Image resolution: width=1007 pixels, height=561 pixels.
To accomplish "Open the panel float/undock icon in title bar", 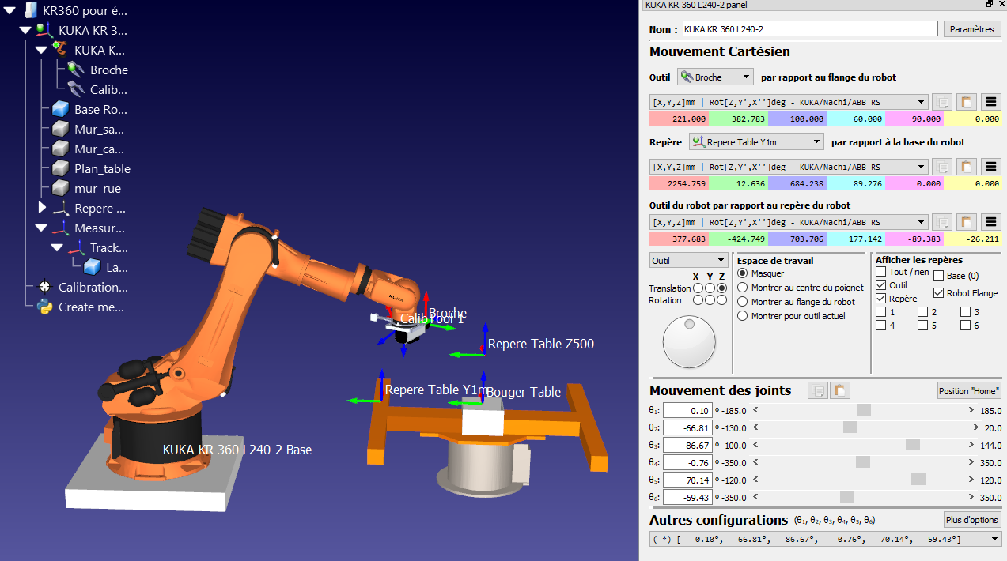I will (989, 5).
